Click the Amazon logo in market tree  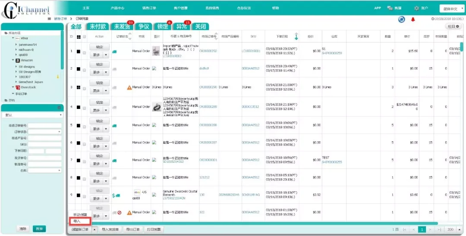coord(18,60)
